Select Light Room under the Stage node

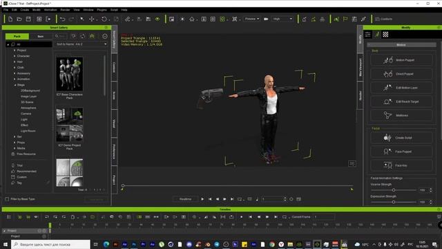coord(28,131)
